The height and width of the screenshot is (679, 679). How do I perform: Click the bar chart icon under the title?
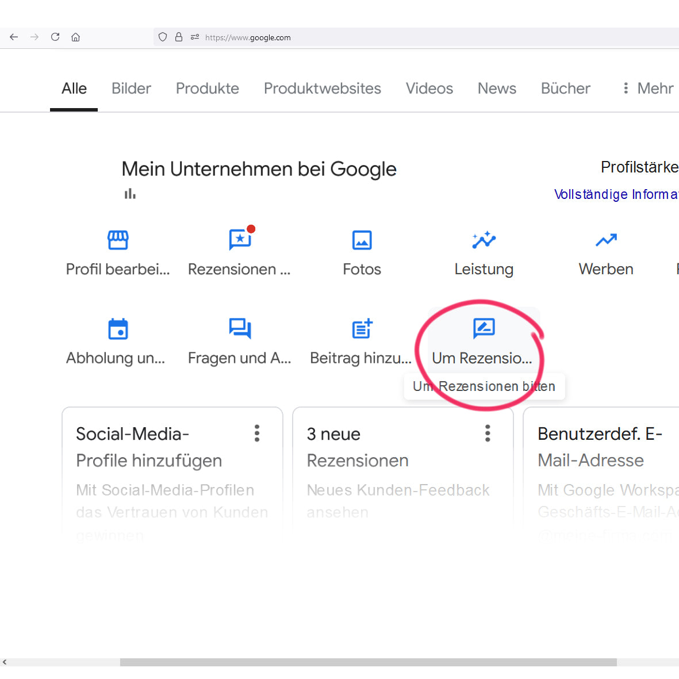[x=129, y=194]
